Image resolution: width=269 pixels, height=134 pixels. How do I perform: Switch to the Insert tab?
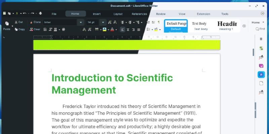(97, 14)
